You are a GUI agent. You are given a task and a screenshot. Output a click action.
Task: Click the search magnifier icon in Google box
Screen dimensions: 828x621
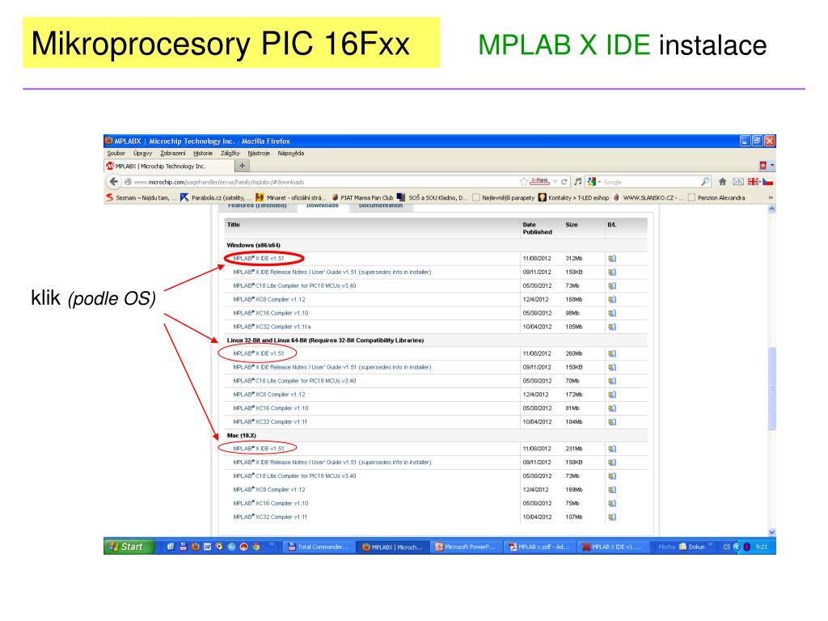point(705,182)
